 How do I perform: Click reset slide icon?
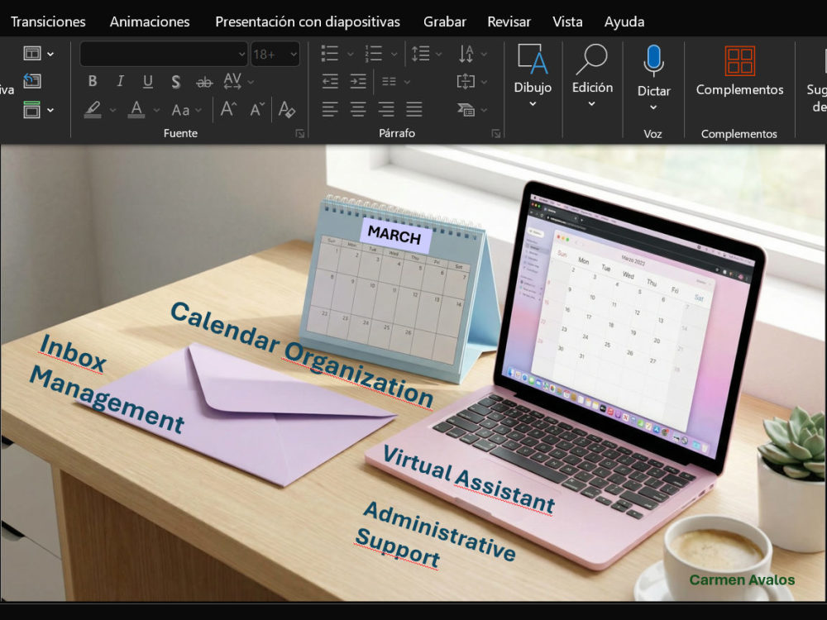click(32, 81)
